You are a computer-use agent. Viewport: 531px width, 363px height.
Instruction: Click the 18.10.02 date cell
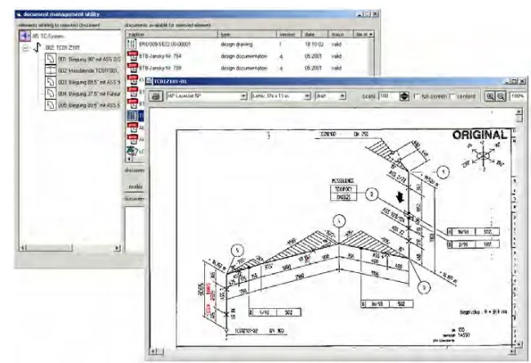[314, 44]
